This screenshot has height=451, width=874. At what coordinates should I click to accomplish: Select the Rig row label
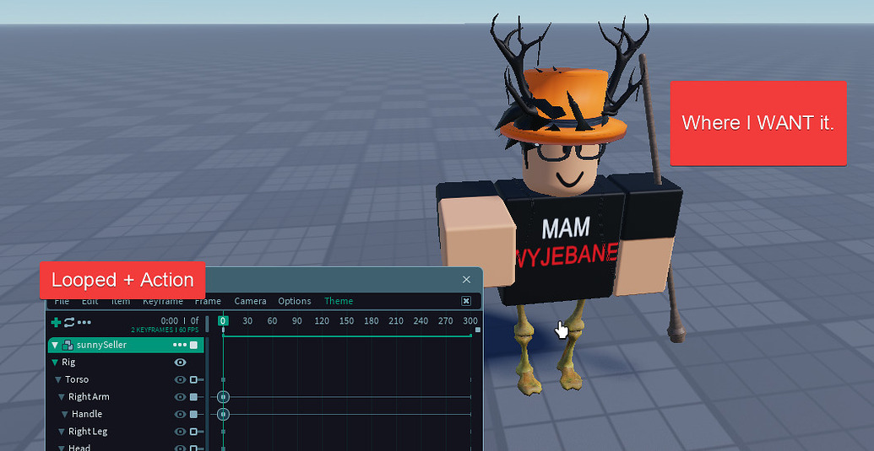click(68, 362)
